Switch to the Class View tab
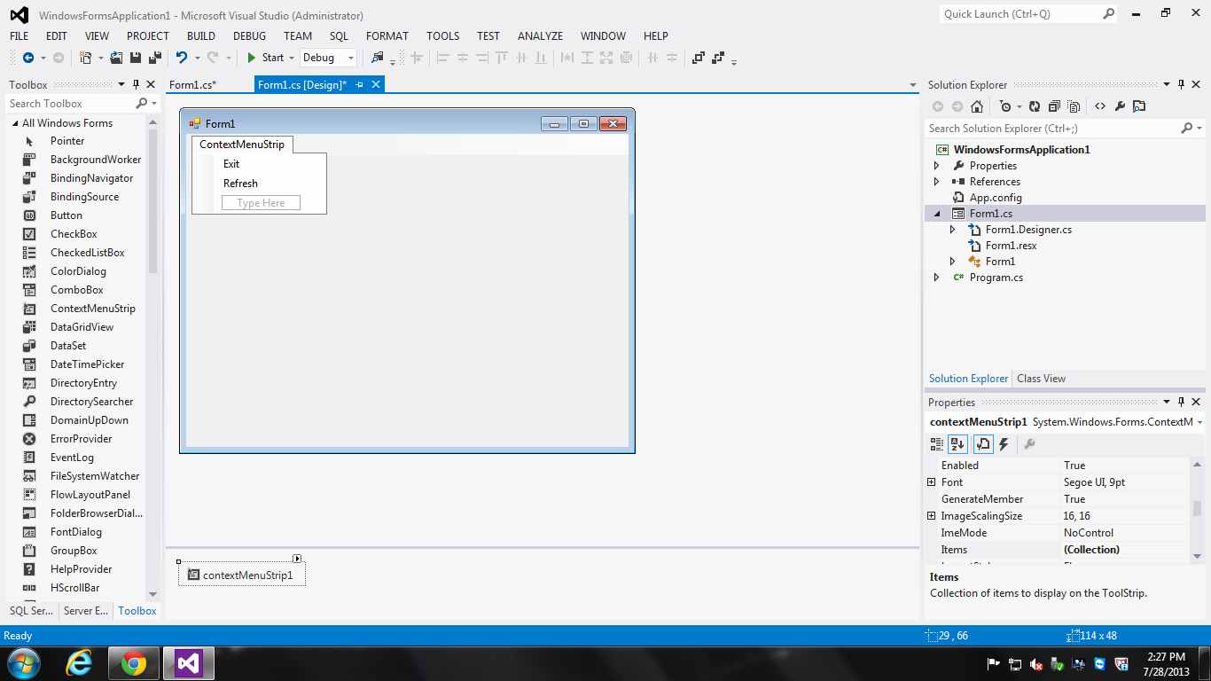 (1042, 379)
